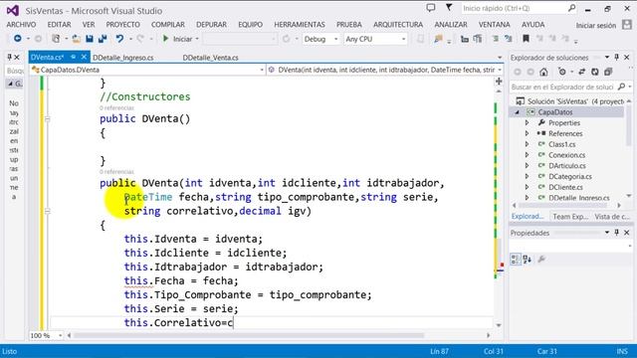Open the EDITAR menu
The image size is (637, 358).
[x=59, y=25]
